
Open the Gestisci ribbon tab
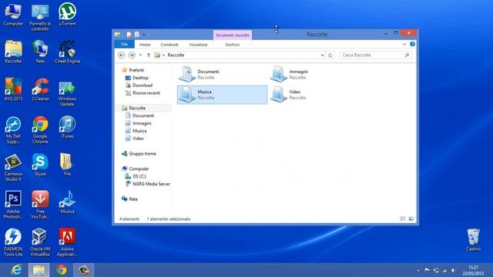[x=233, y=45]
